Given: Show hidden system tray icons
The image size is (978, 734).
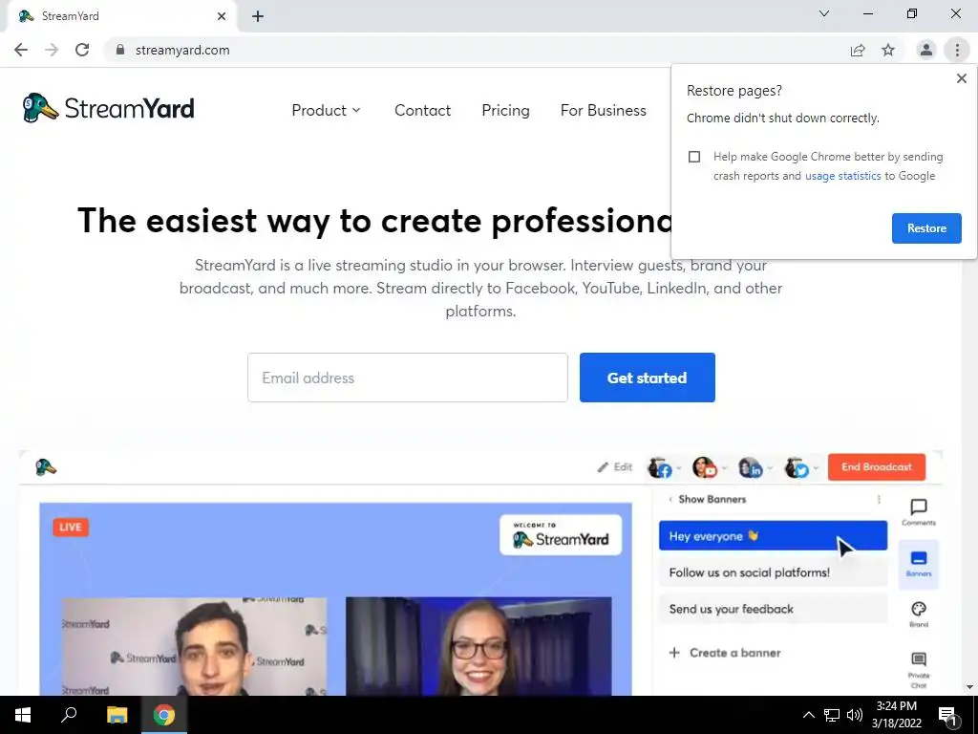Looking at the screenshot, I should pyautogui.click(x=808, y=715).
